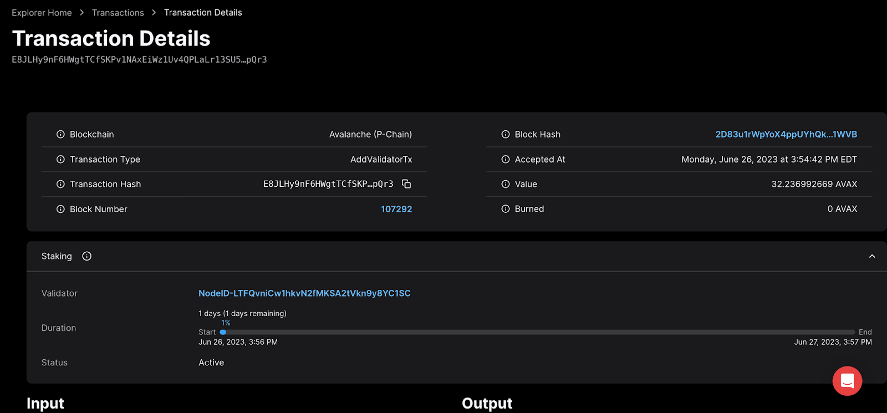Click the Status row label
Image resolution: width=887 pixels, height=413 pixels.
54,363
